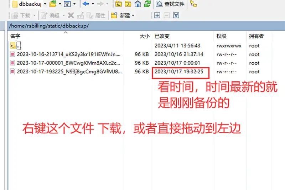Click the select all icon
The height and width of the screenshot is (190, 285).
[176, 15]
